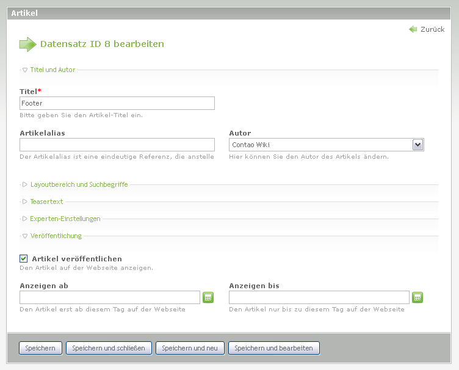The height and width of the screenshot is (370, 459).
Task: Click Speichern und neu button
Action: [x=190, y=348]
